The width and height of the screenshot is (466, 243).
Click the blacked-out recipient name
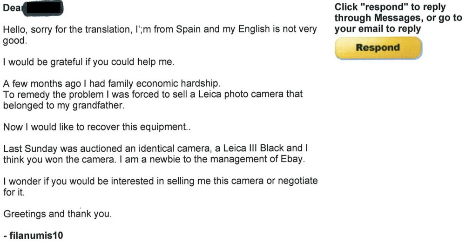click(x=42, y=8)
